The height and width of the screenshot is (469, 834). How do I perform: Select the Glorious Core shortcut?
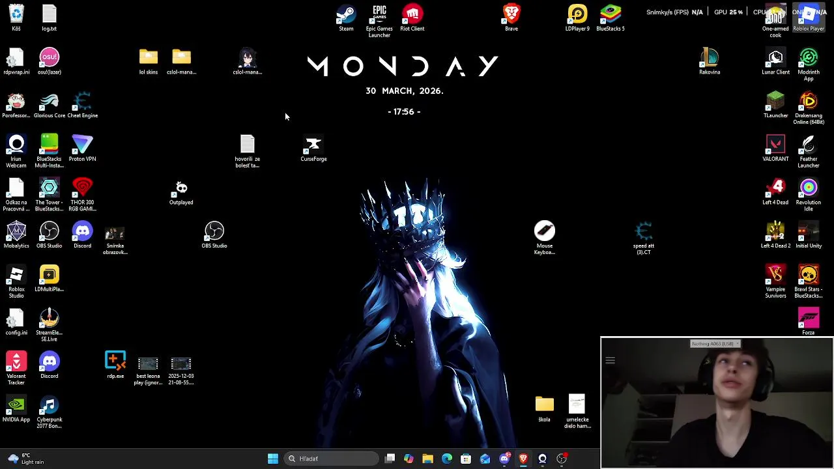pos(50,105)
